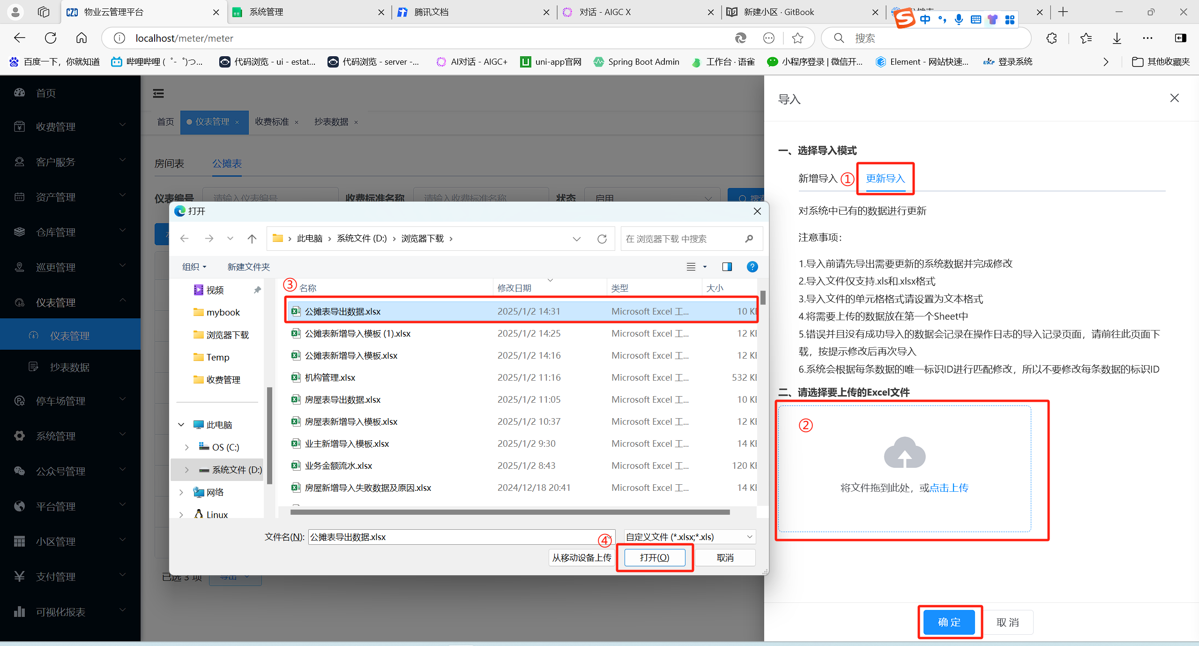Open browser extensions puzzle icon
This screenshot has width=1199, height=646.
click(1051, 38)
